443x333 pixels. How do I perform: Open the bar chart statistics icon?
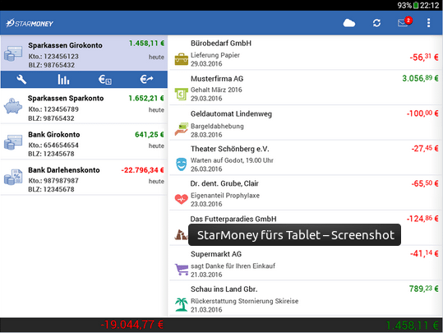click(x=63, y=80)
